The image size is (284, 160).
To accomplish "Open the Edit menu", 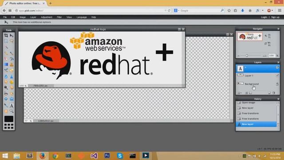I will coord(13,17).
